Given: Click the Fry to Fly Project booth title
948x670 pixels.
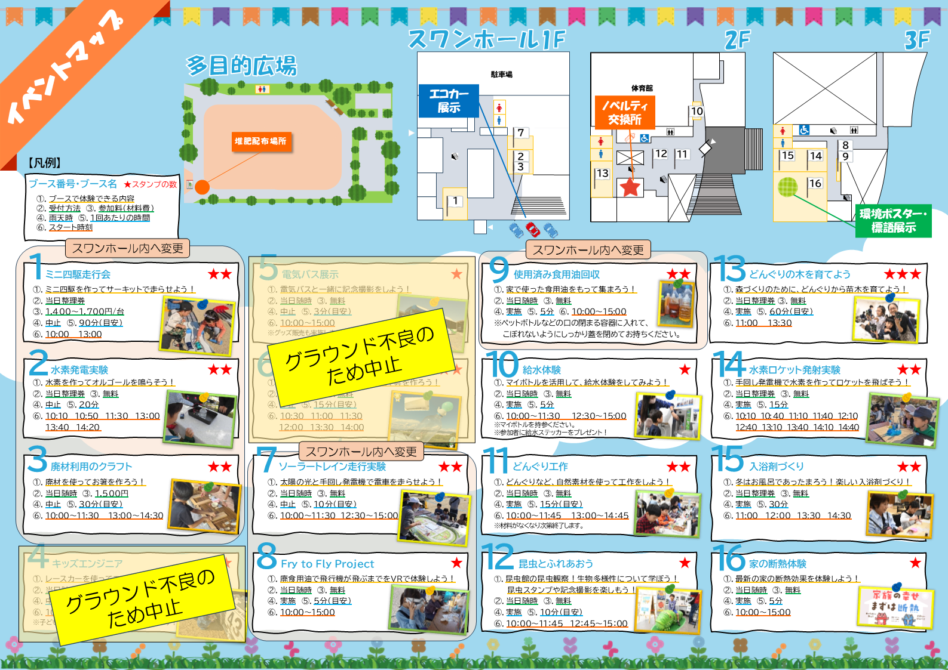Looking at the screenshot, I should [327, 564].
